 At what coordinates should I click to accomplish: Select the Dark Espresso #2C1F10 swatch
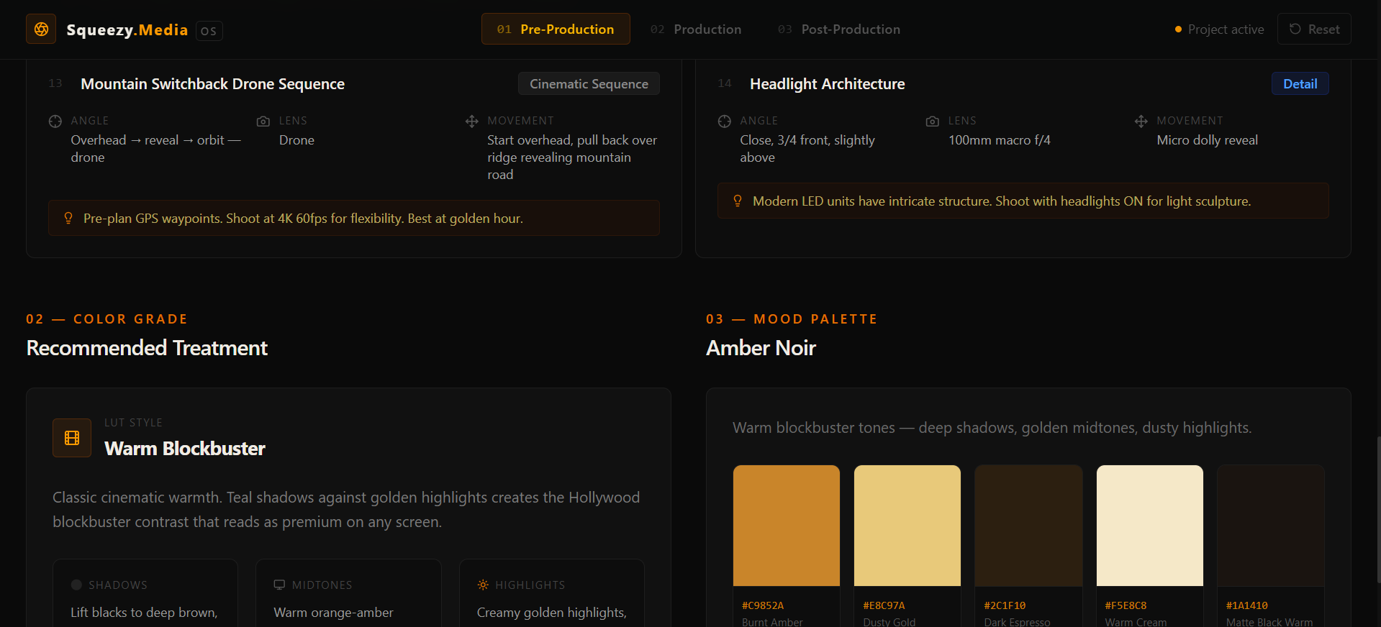click(1028, 526)
